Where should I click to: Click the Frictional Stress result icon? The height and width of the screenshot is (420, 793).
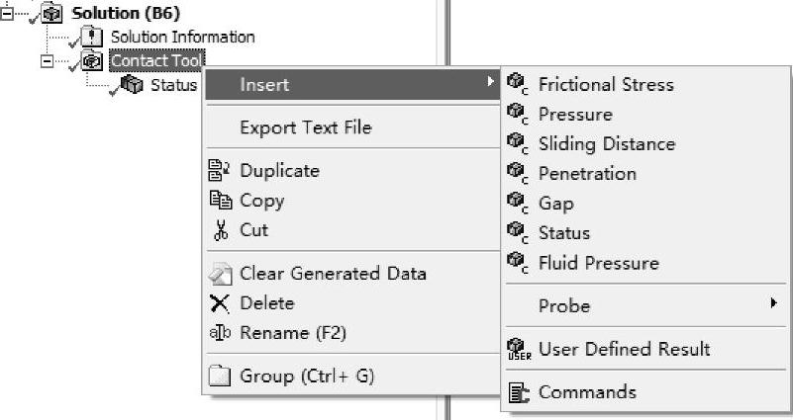pyautogui.click(x=517, y=85)
